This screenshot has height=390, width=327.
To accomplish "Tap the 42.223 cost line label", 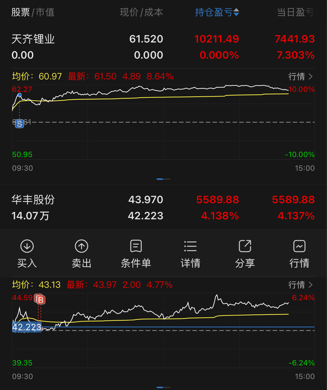I will 27,327.
